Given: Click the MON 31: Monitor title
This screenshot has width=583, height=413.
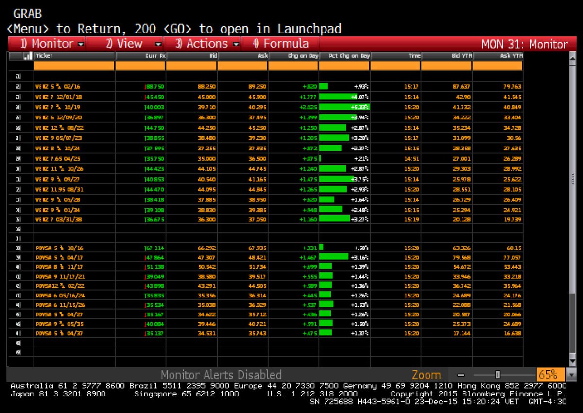Looking at the screenshot, I should pos(525,44).
